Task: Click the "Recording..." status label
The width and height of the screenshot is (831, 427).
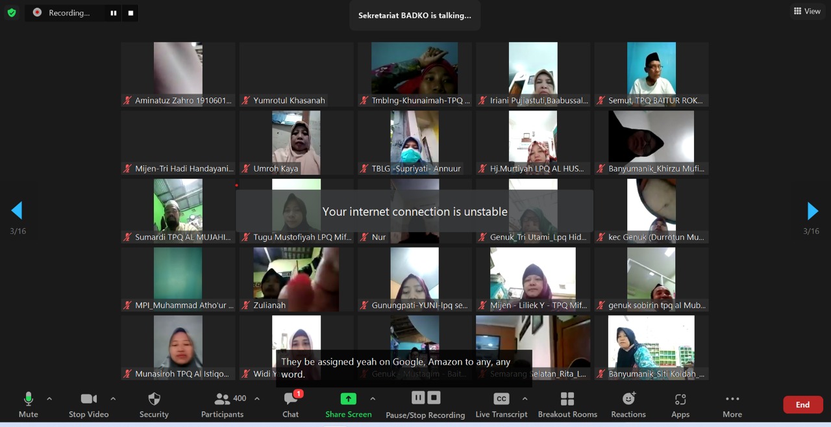Action: 69,13
